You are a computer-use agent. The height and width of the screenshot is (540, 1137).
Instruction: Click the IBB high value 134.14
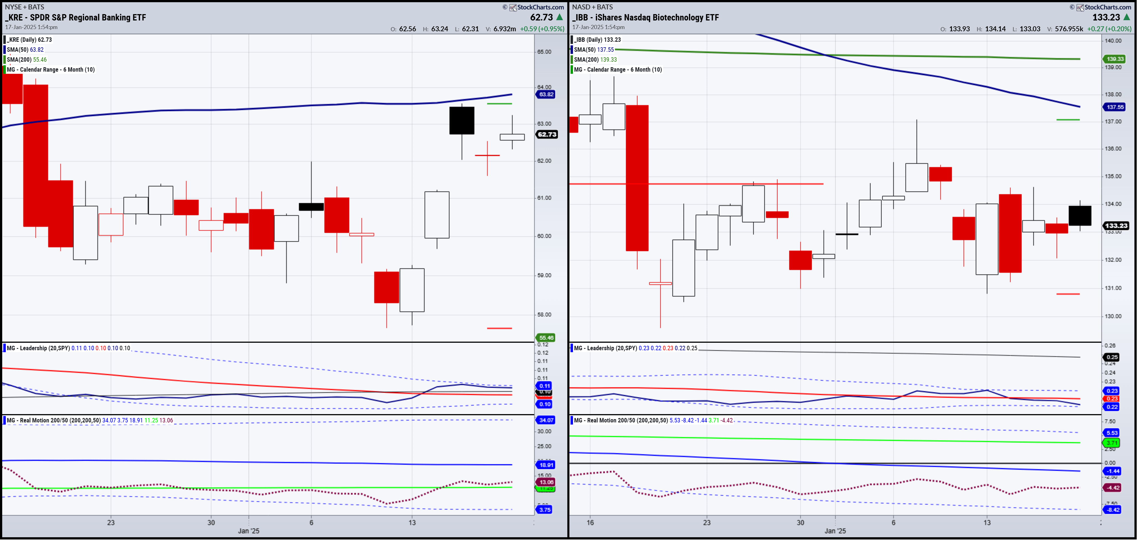995,29
